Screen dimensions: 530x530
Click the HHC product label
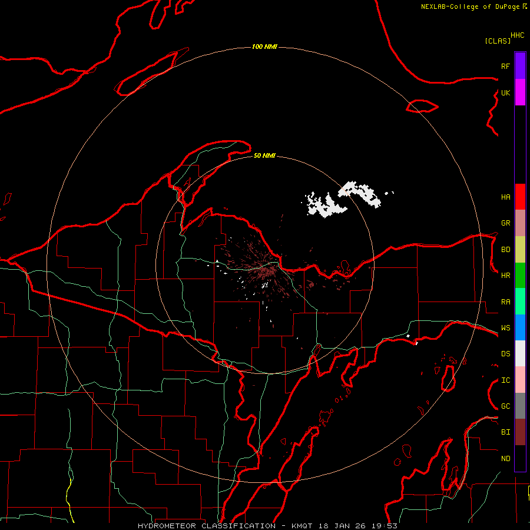coord(517,35)
